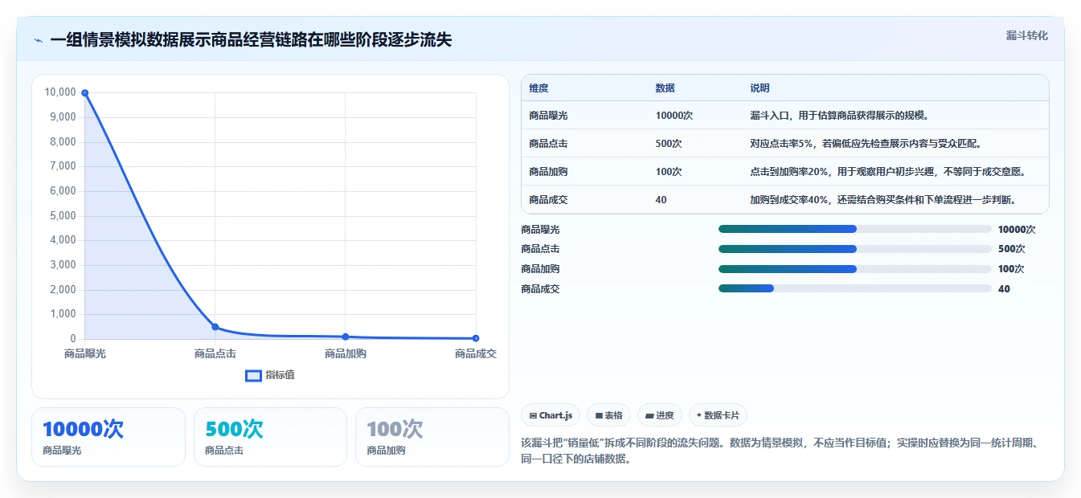Click the 40 value beside 商品成交 progress bar
This screenshot has height=498, width=1081.
coord(1004,289)
